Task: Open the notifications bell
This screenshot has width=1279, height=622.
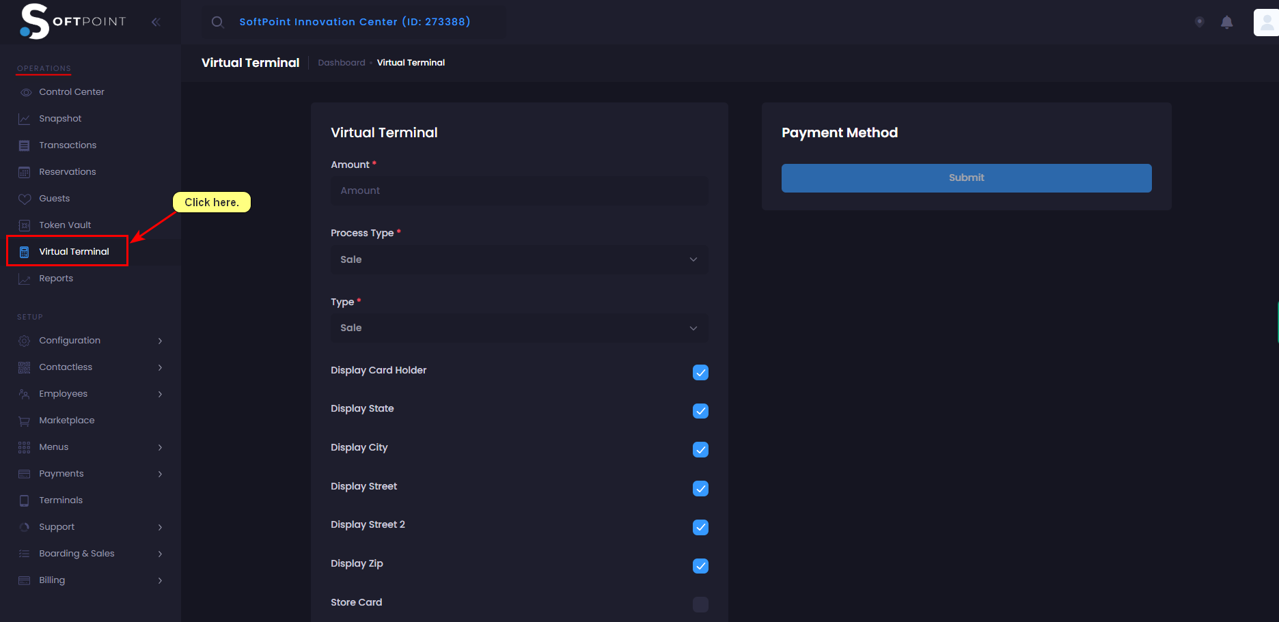Action: point(1227,22)
